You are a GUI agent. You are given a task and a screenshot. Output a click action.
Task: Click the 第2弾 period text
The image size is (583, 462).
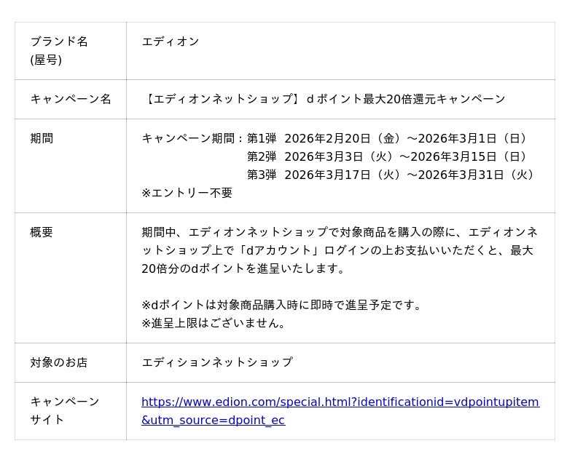pyautogui.click(x=262, y=156)
